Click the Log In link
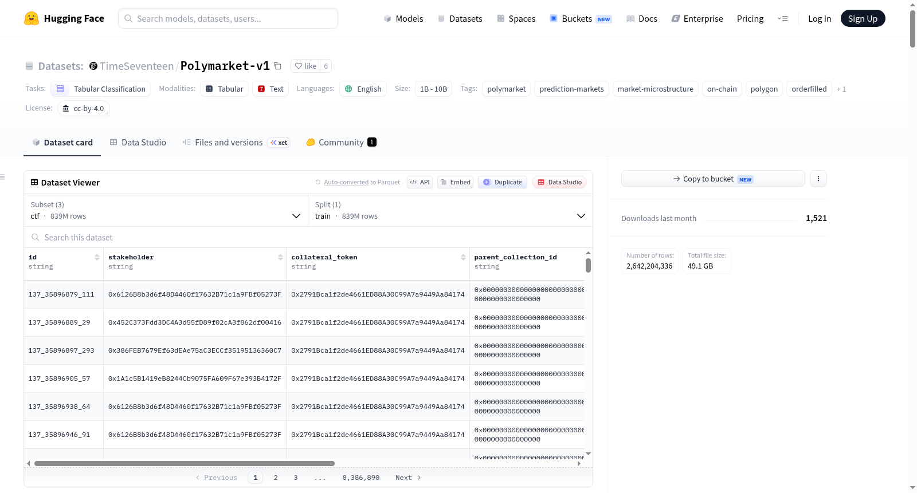The height and width of the screenshot is (493, 917). pos(820,18)
